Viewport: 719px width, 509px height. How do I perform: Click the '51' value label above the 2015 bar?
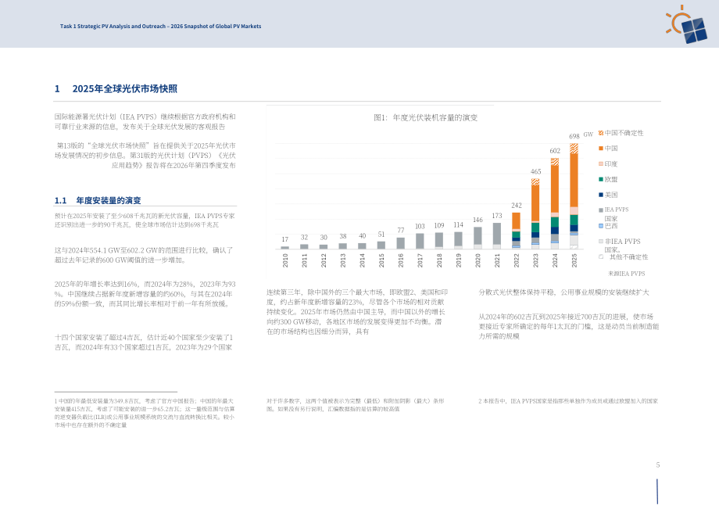[x=381, y=235]
